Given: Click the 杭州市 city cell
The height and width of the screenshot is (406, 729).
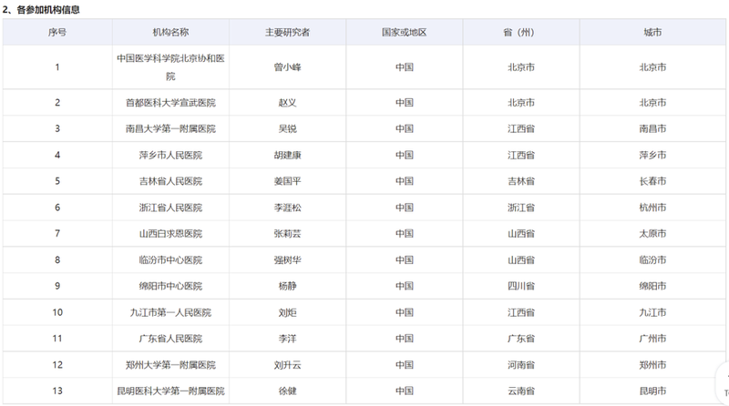Looking at the screenshot, I should click(x=652, y=208).
